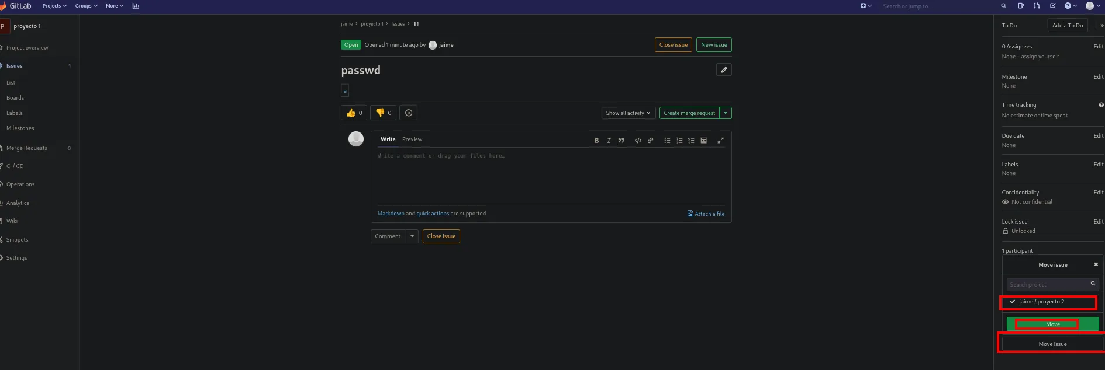Collapse the right sidebar with chevrons

click(1101, 26)
